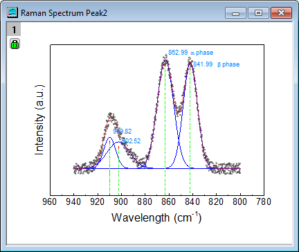The width and height of the screenshot is (299, 252).
Task: Click the green lock icon
Action: (x=15, y=44)
